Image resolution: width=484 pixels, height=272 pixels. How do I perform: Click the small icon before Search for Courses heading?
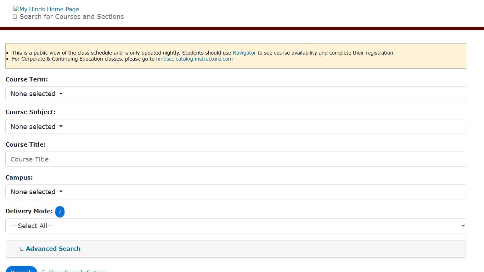click(x=15, y=16)
